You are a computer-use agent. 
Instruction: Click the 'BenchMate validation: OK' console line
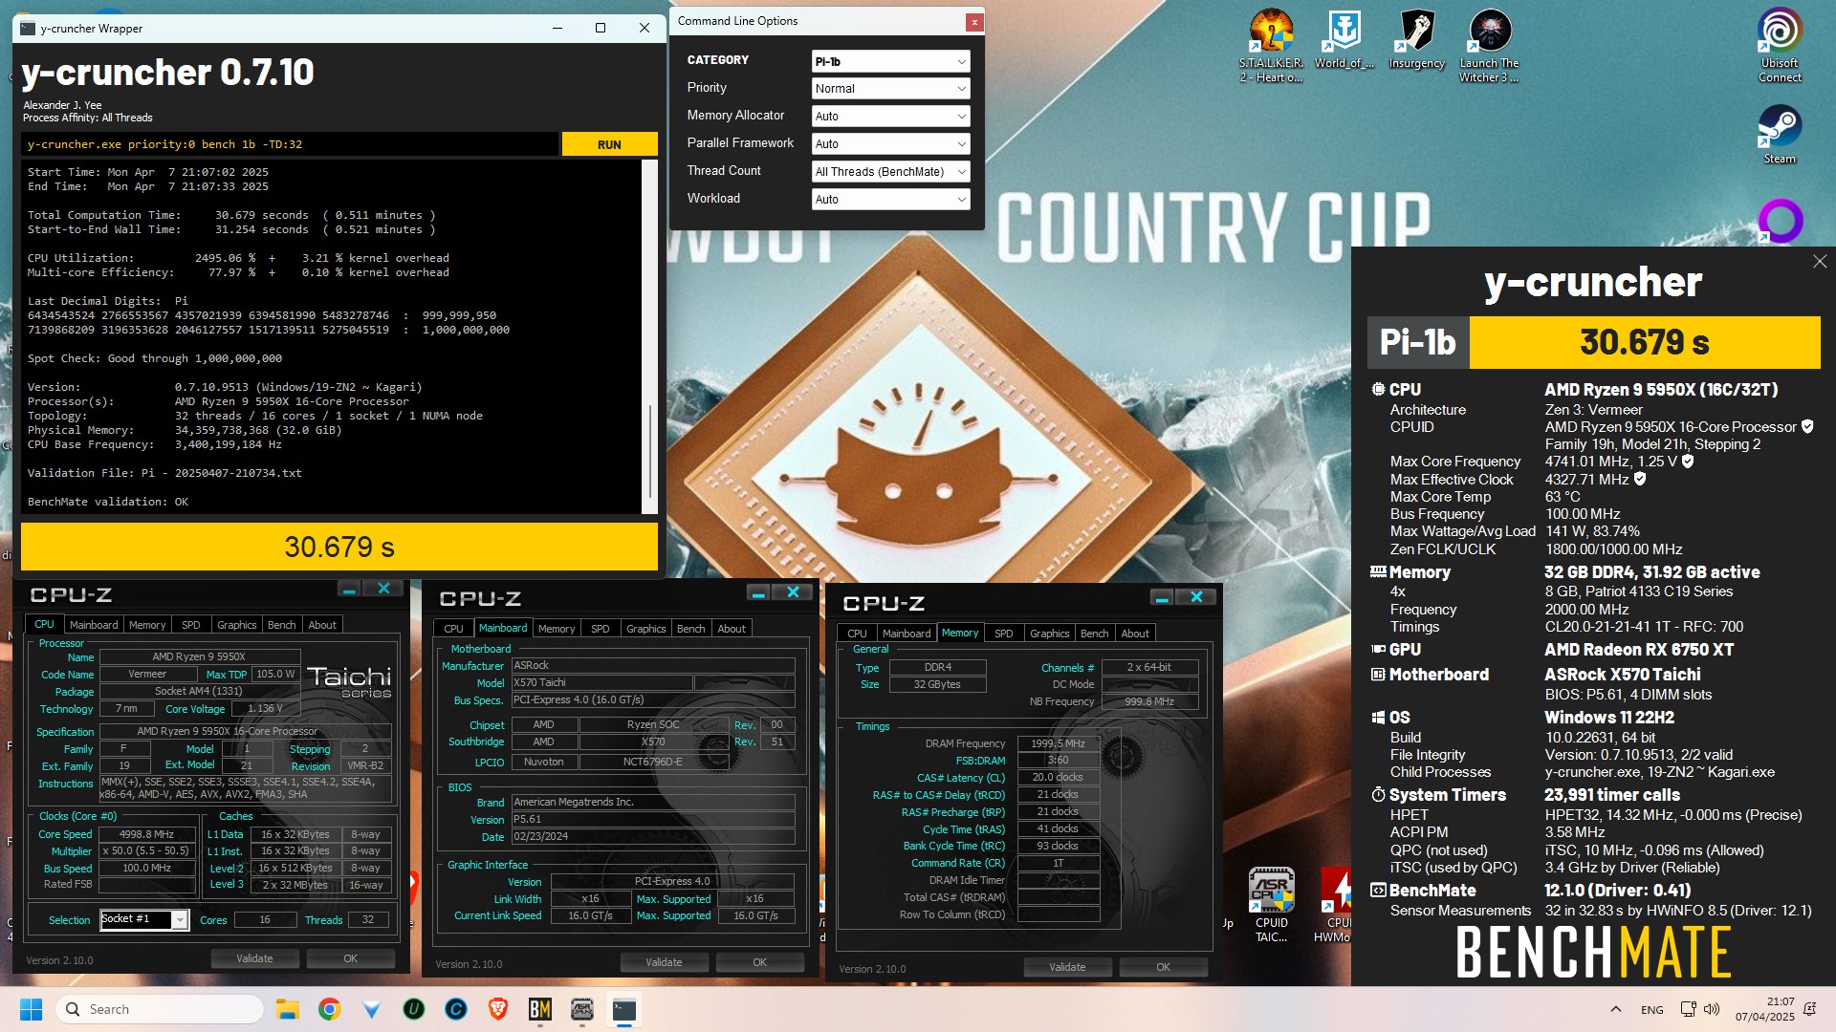(x=108, y=502)
